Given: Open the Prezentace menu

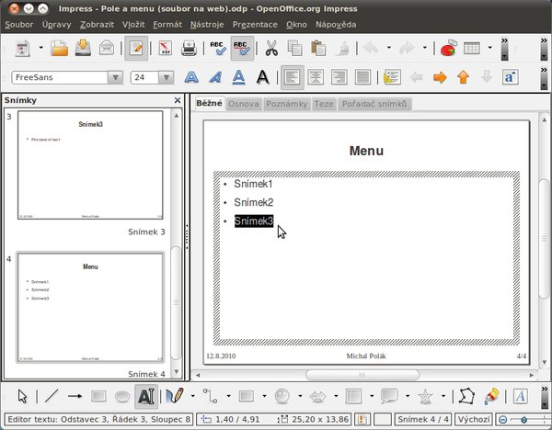Looking at the screenshot, I should [255, 25].
